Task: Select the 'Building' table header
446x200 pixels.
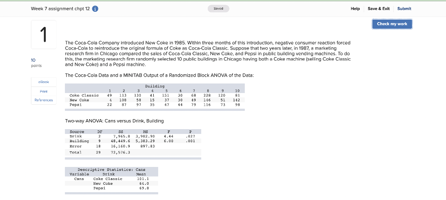Action: pos(155,86)
